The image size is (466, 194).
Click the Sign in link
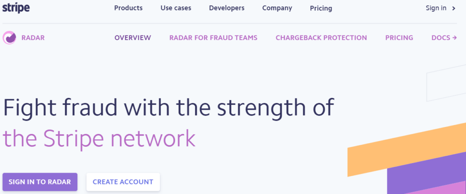tap(436, 8)
